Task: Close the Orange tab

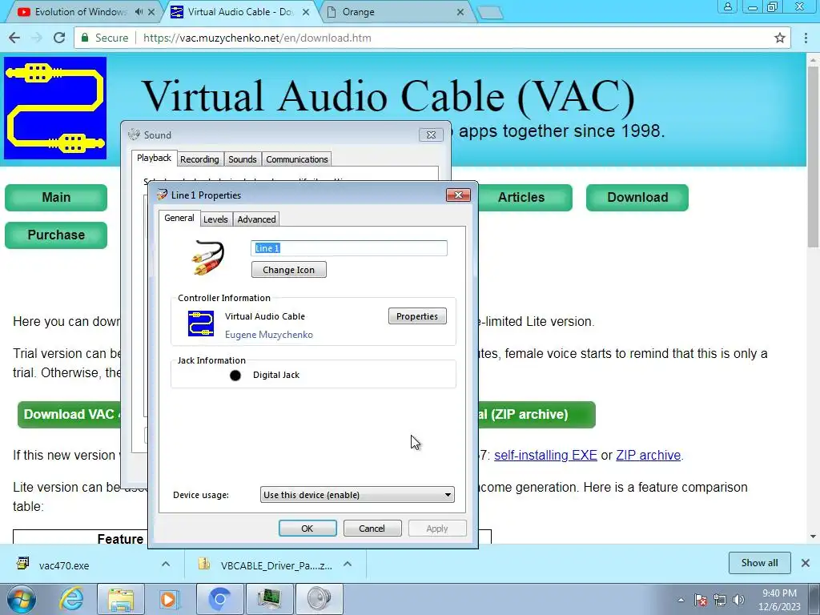Action: (x=460, y=11)
